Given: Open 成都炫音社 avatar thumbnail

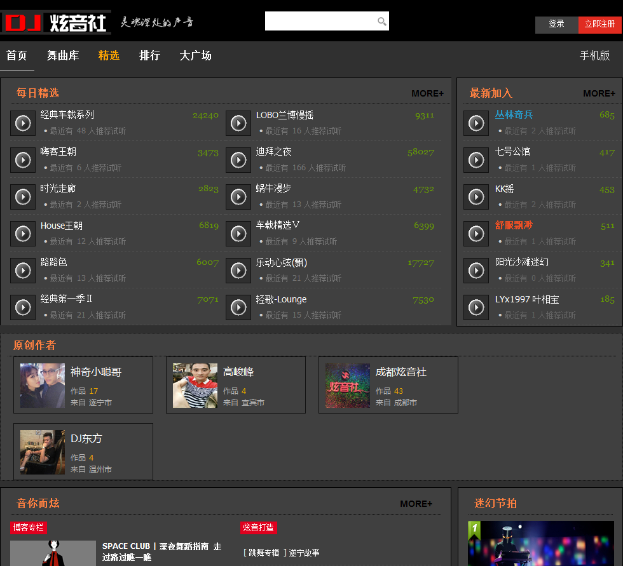Looking at the screenshot, I should coord(348,386).
